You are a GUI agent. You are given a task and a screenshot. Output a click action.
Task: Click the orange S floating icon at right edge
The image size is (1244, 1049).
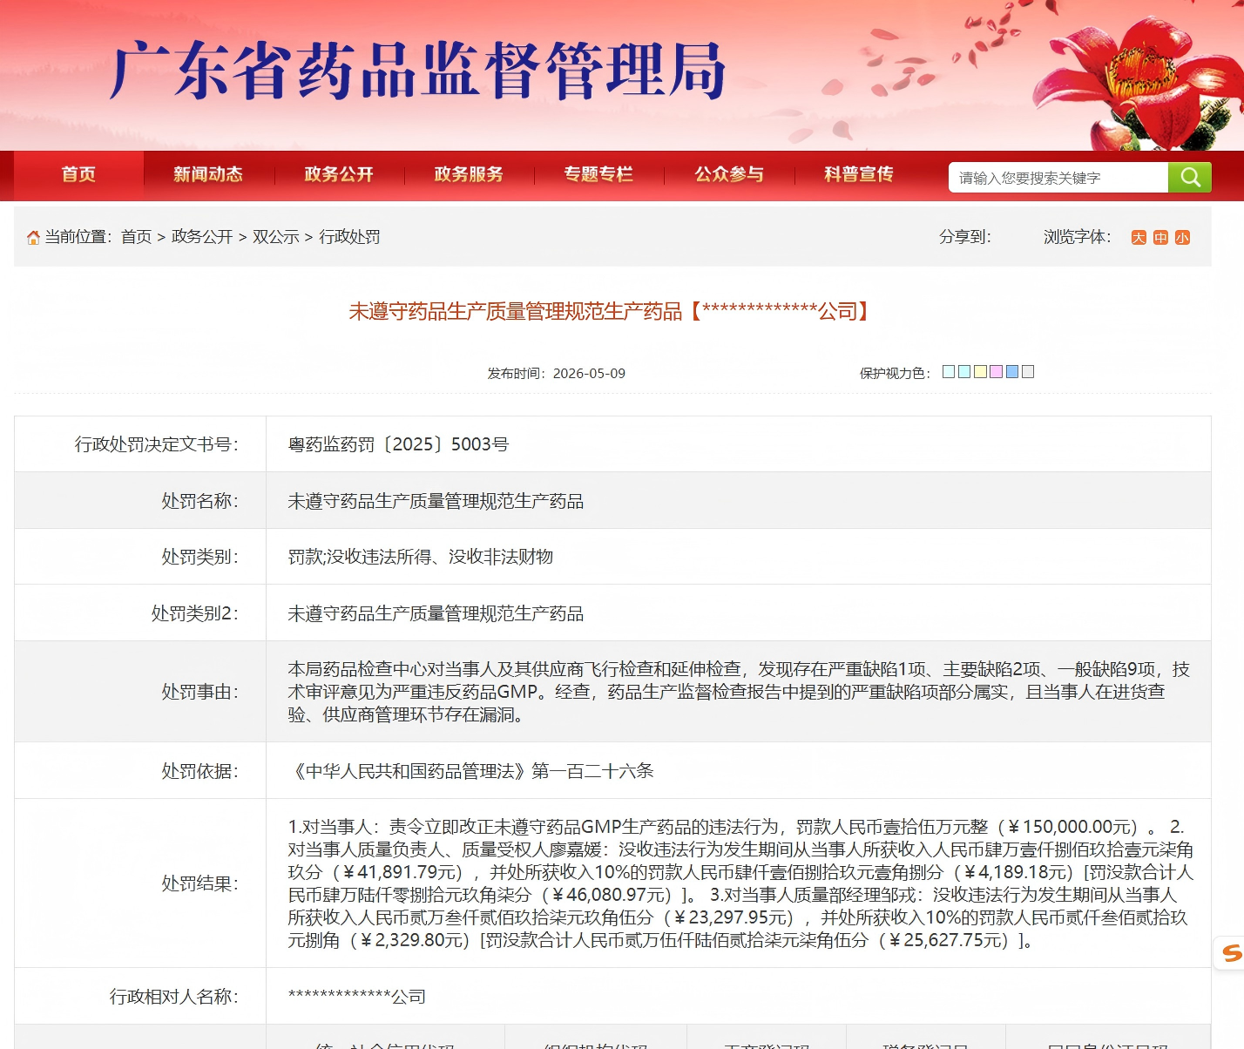[1230, 952]
